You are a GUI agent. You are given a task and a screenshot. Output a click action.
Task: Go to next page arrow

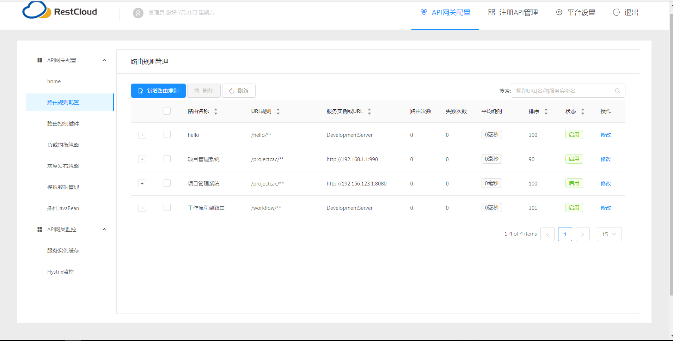tap(582, 234)
